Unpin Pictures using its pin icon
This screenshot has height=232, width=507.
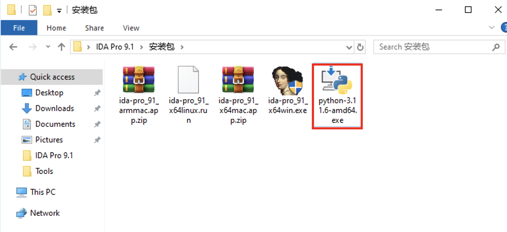[x=97, y=140]
